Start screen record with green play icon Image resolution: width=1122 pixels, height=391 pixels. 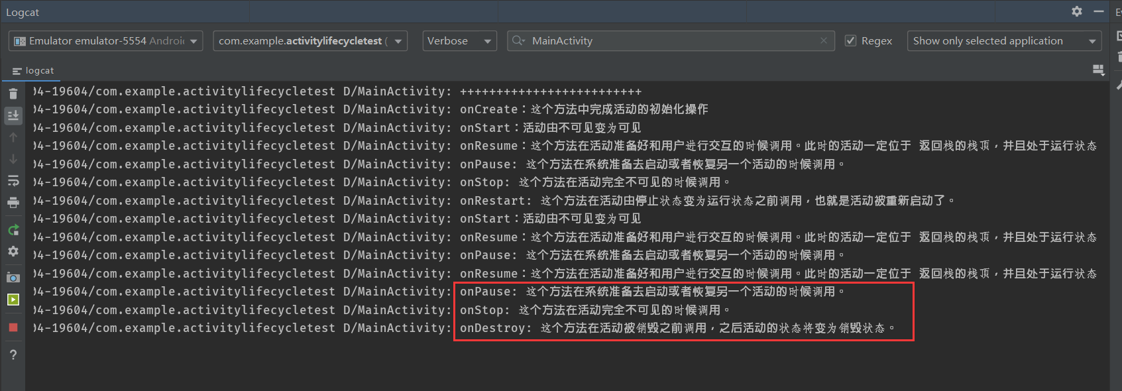tap(13, 300)
